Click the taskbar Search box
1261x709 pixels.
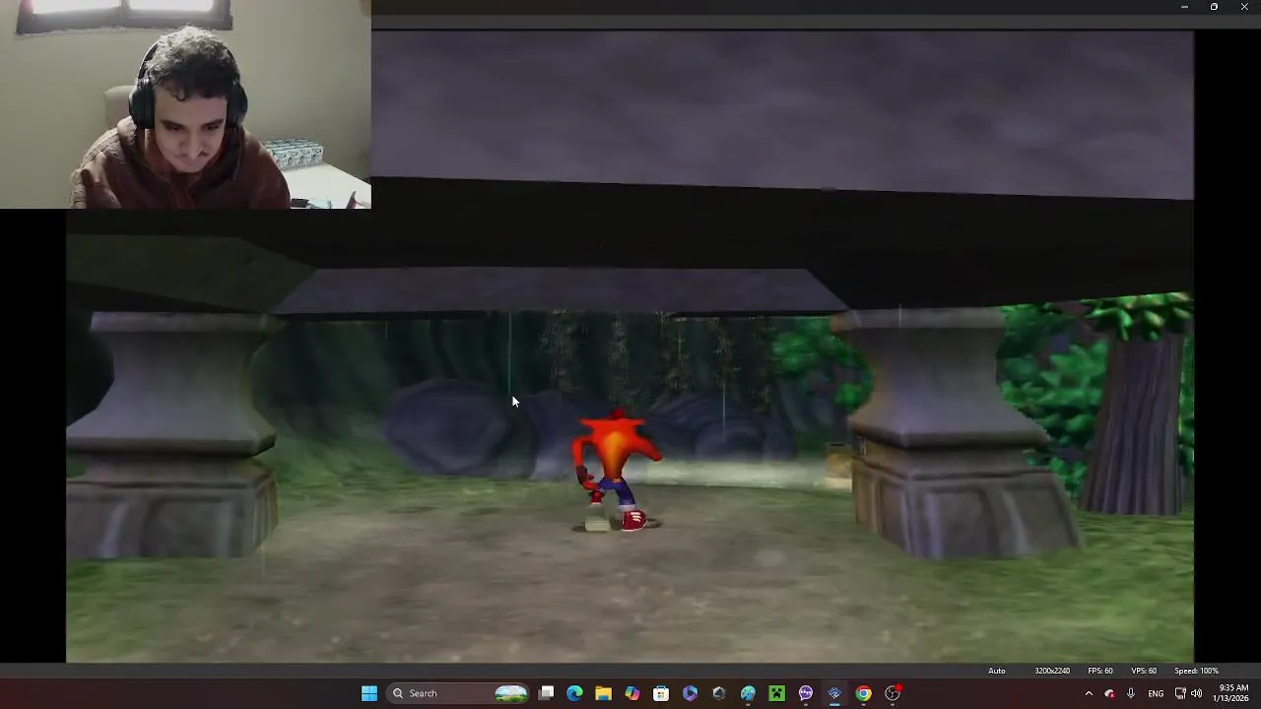pos(459,693)
